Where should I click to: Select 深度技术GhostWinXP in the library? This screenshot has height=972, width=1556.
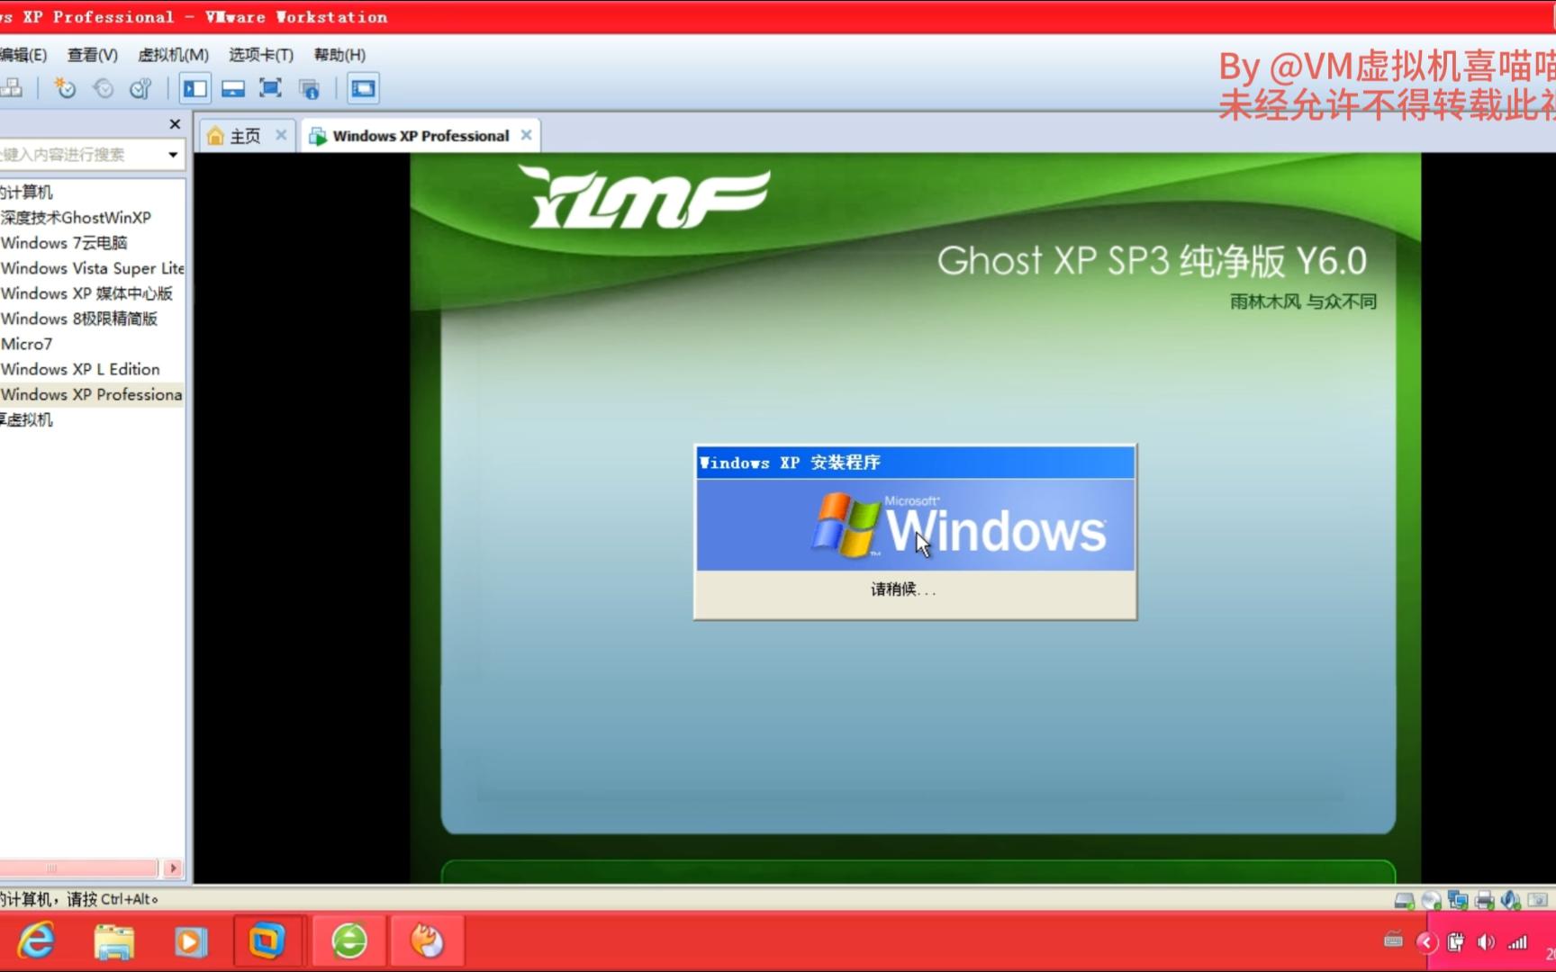tap(76, 218)
